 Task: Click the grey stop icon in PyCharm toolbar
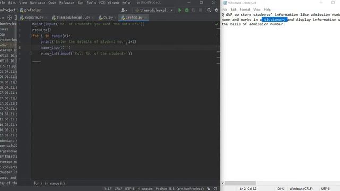pos(200,10)
